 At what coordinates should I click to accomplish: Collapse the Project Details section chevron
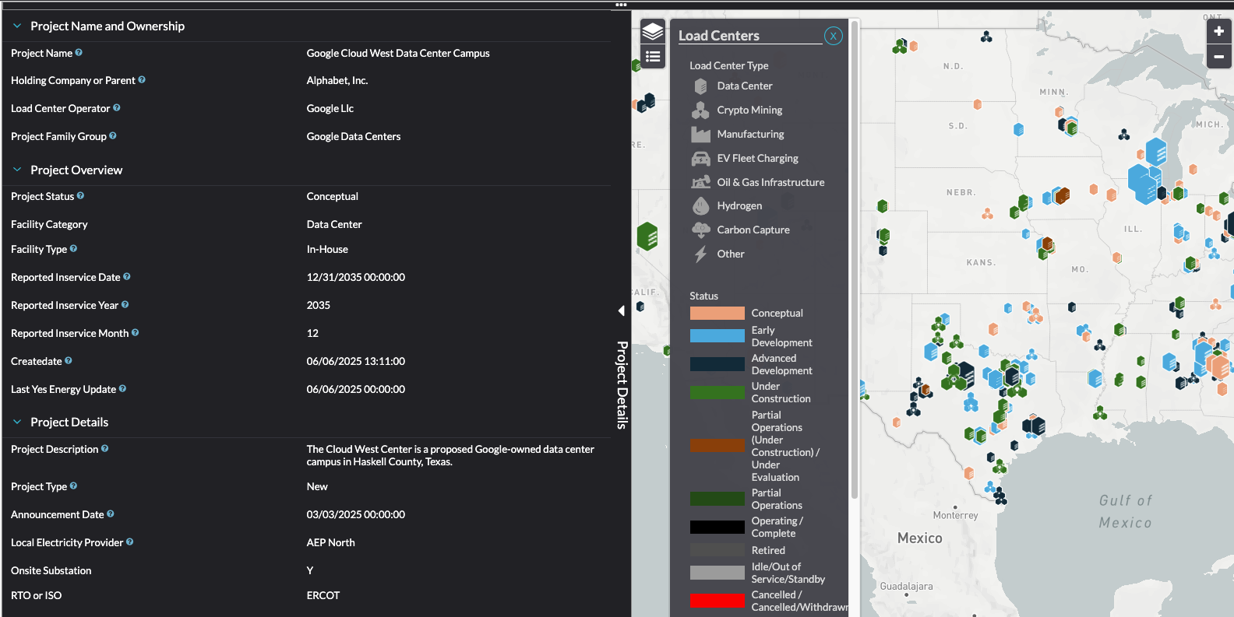pos(17,422)
